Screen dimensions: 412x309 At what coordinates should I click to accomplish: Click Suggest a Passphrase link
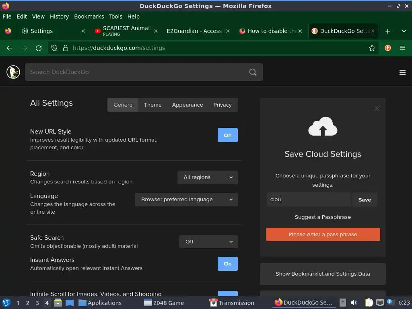coord(323,217)
